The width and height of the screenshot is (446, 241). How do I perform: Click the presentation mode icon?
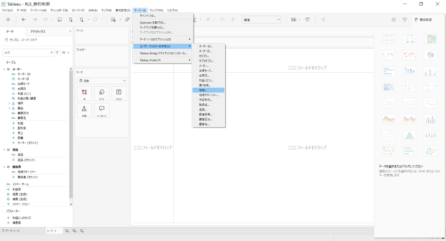tap(307, 20)
